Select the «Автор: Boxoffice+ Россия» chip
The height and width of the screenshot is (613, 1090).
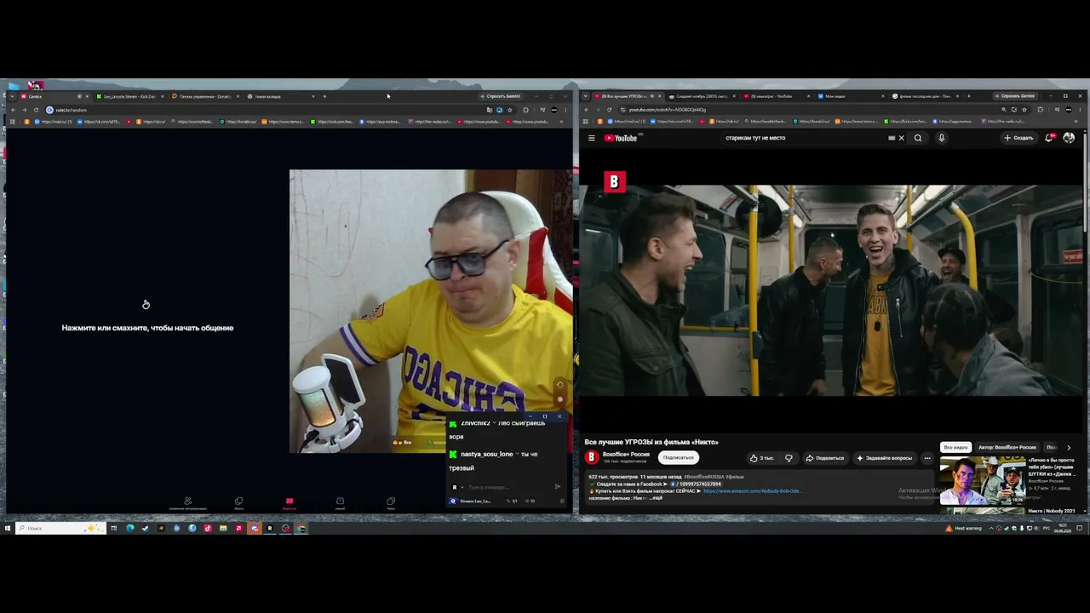click(x=1007, y=447)
